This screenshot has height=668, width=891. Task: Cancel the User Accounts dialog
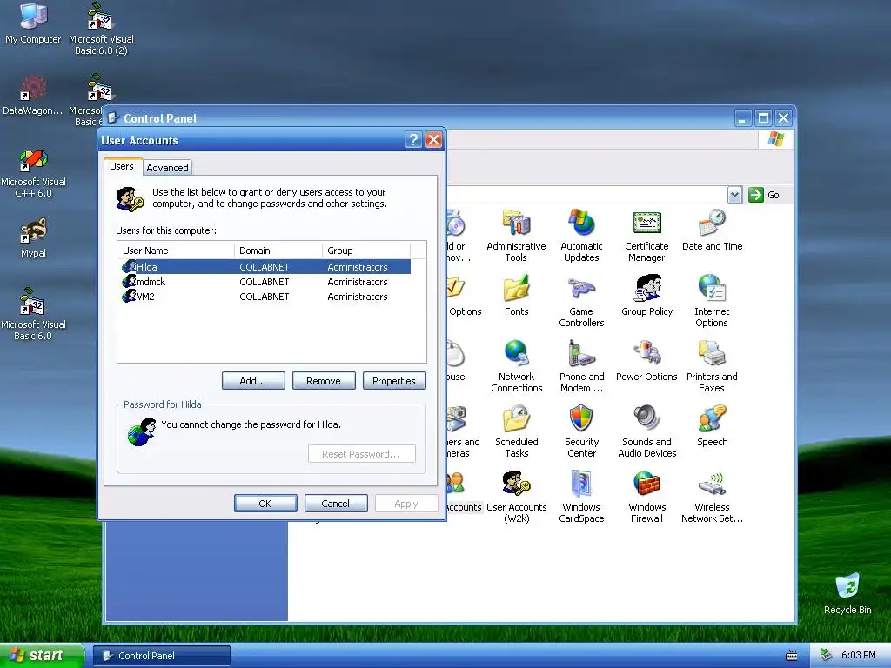pyautogui.click(x=335, y=504)
